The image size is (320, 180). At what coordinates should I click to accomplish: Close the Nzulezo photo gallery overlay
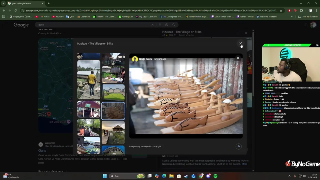point(240,43)
